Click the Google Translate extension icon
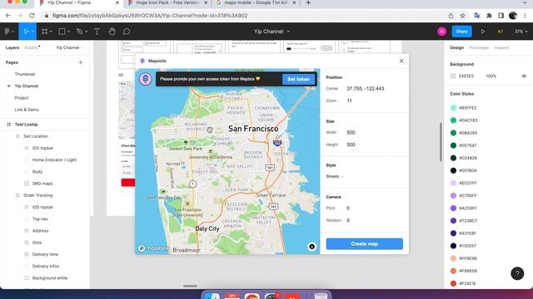 click(477, 16)
